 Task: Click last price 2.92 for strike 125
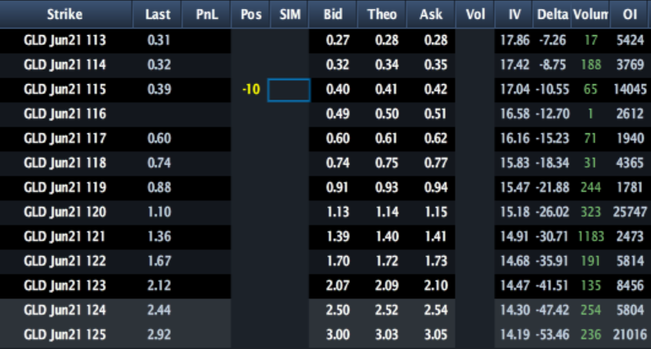click(159, 334)
